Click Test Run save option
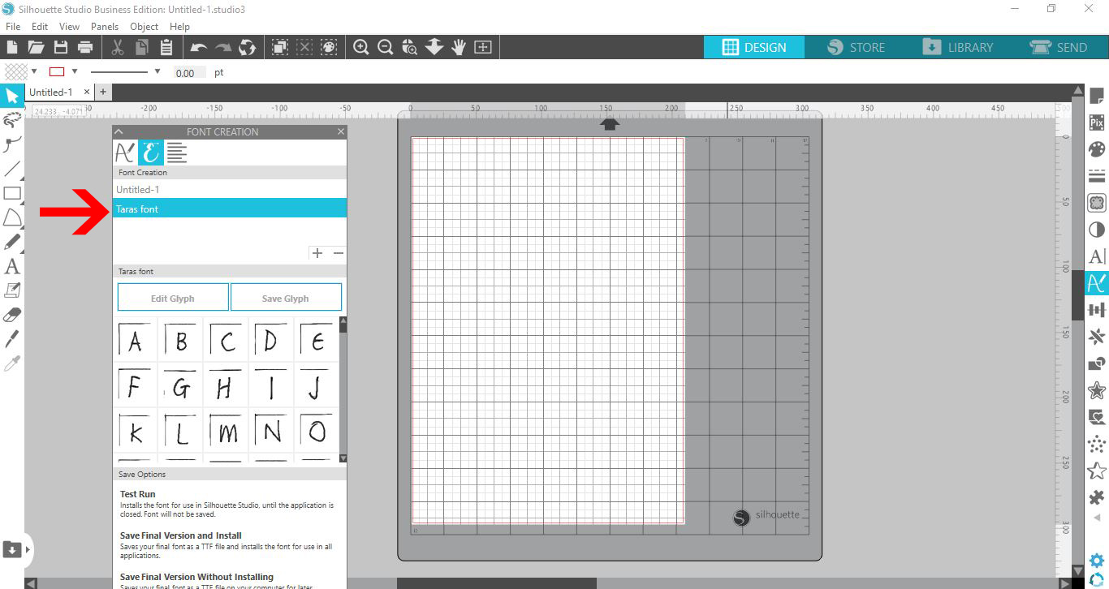Screen dimensions: 1109x589 (138, 494)
